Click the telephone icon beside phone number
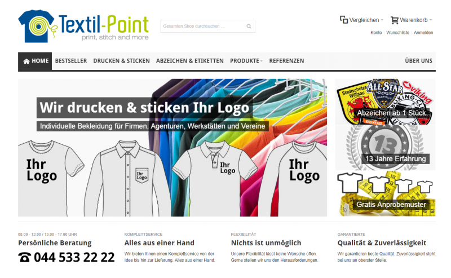Image resolution: width=451 pixels, height=278 pixels. (25, 257)
